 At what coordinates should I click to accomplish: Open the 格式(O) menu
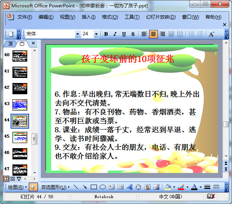[x=110, y=17]
